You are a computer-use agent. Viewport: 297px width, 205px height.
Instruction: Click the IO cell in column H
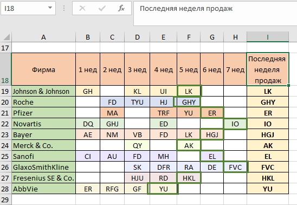pyautogui.click(x=235, y=124)
